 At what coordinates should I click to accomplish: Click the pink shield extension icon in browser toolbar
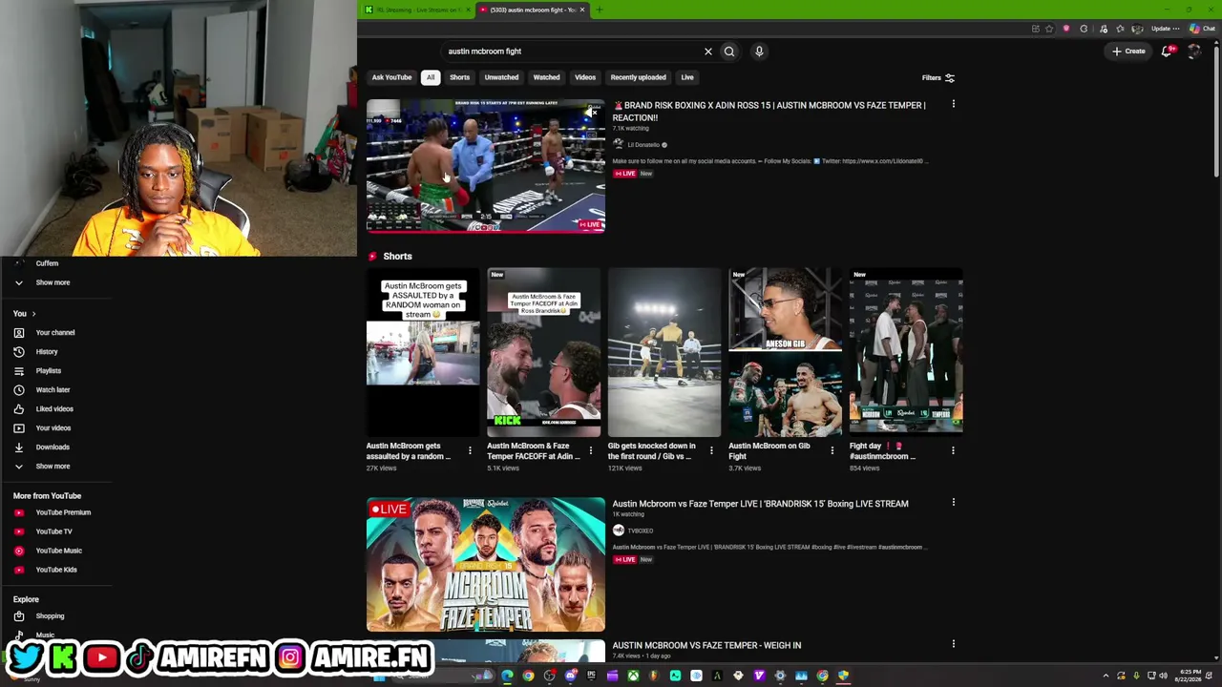pos(1066,29)
